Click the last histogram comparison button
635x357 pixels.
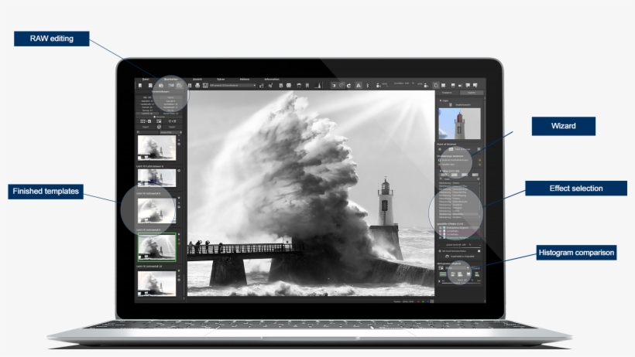point(477,274)
